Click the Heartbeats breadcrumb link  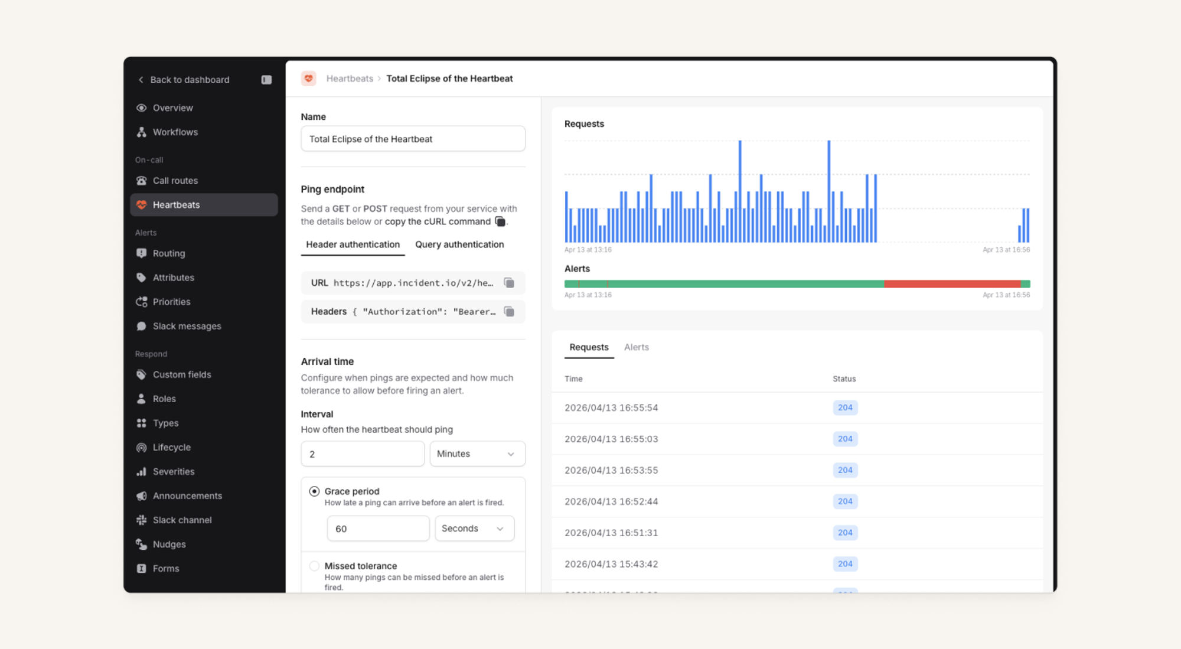[x=350, y=79]
